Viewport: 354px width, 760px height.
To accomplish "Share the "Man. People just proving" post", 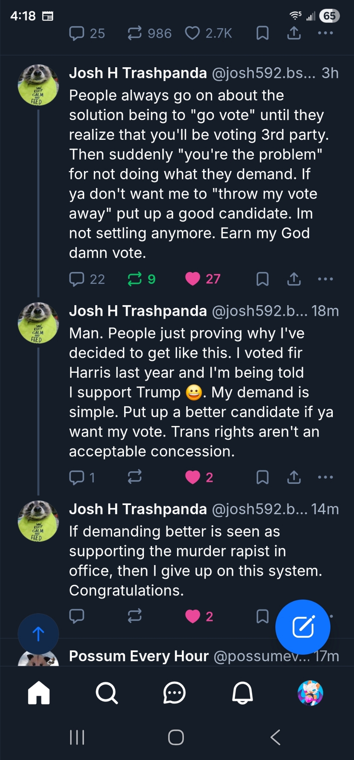I will tap(294, 477).
